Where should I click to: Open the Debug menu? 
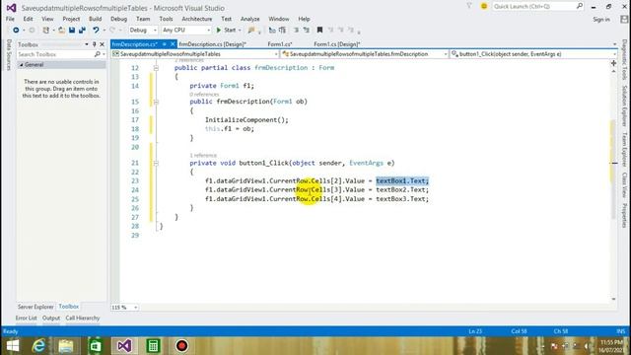click(x=118, y=19)
